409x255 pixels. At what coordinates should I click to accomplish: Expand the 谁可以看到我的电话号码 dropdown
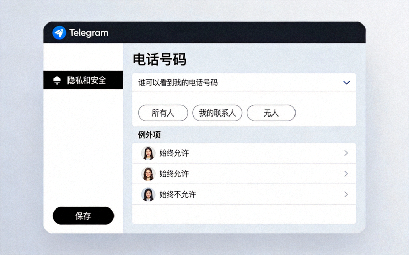click(244, 83)
